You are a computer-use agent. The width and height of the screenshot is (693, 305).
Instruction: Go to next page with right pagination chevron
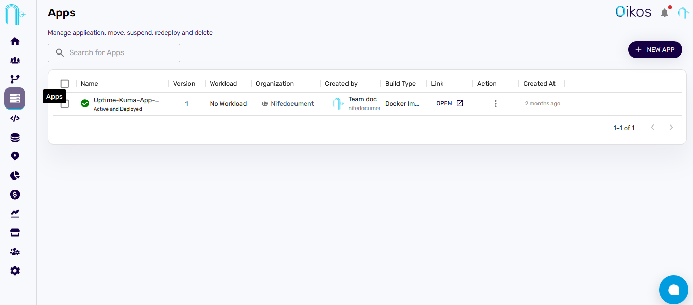click(x=671, y=127)
